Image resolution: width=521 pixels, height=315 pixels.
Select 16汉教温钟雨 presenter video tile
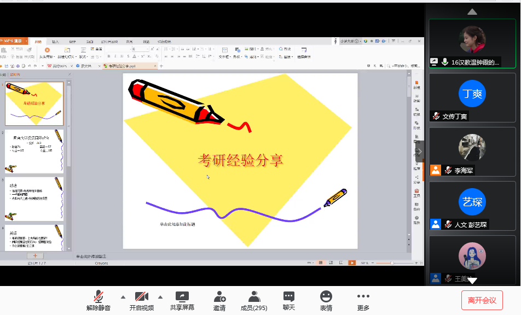(472, 43)
